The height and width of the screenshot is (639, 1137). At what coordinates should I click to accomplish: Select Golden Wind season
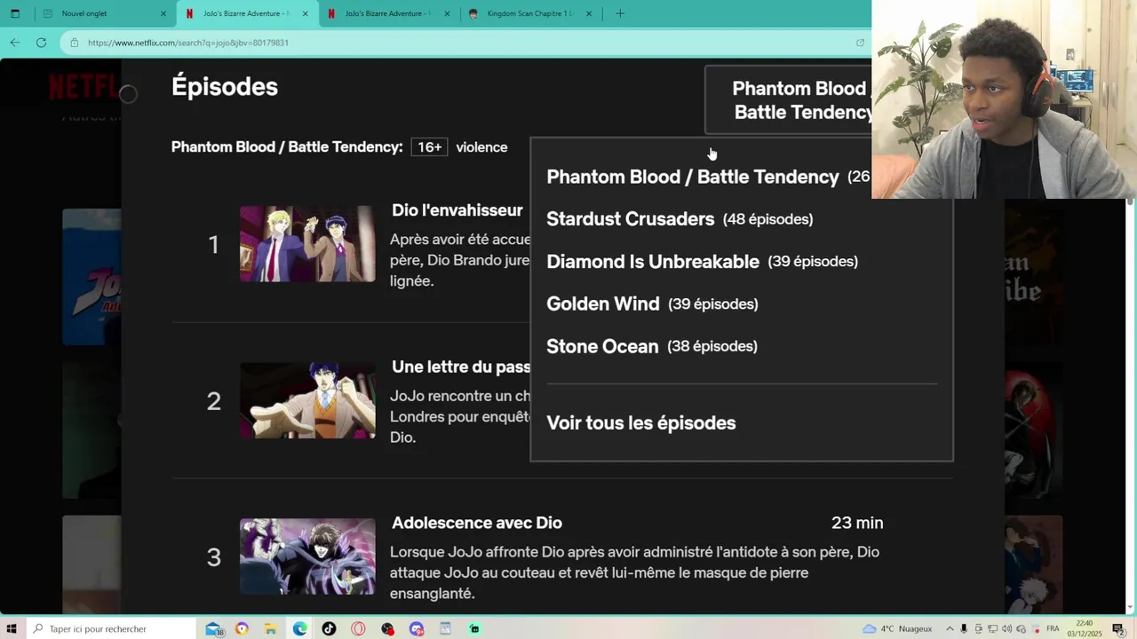pos(652,304)
